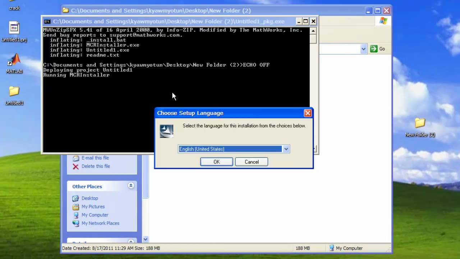Click E-mail this file link

point(95,158)
